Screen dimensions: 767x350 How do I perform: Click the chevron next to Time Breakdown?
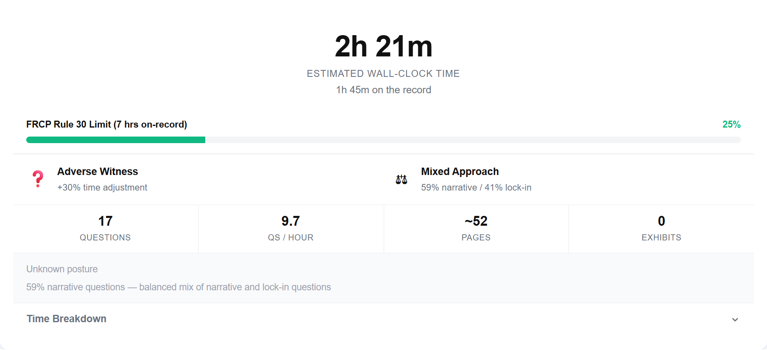(x=735, y=319)
